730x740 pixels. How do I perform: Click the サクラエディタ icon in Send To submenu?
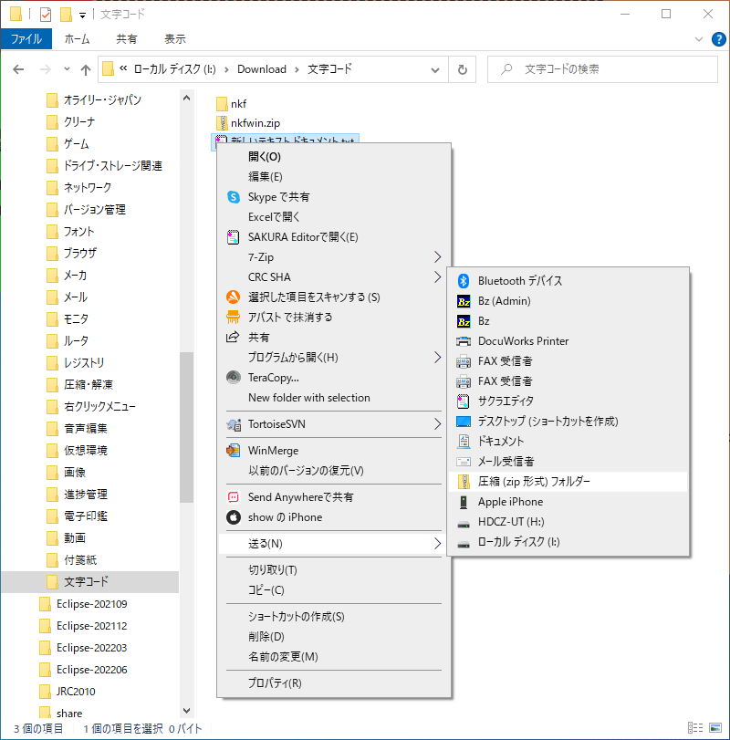(464, 401)
